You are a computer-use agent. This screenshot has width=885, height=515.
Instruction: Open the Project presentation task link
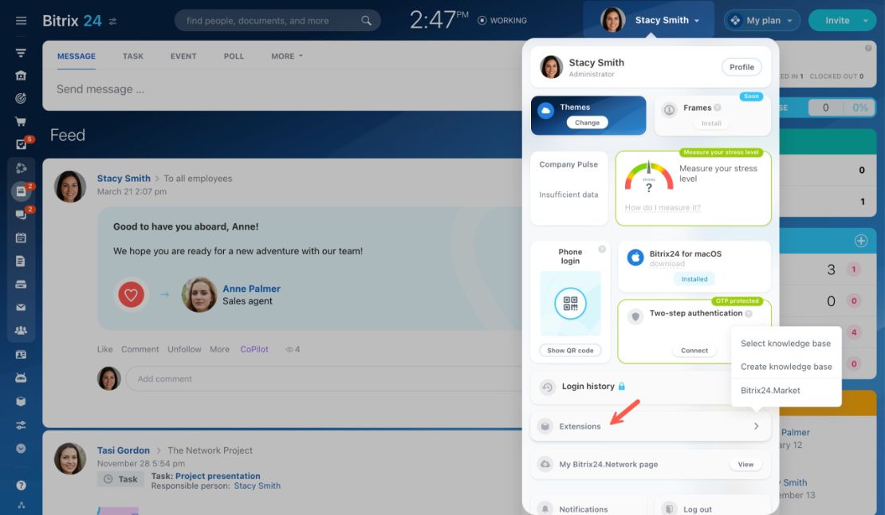coord(218,476)
